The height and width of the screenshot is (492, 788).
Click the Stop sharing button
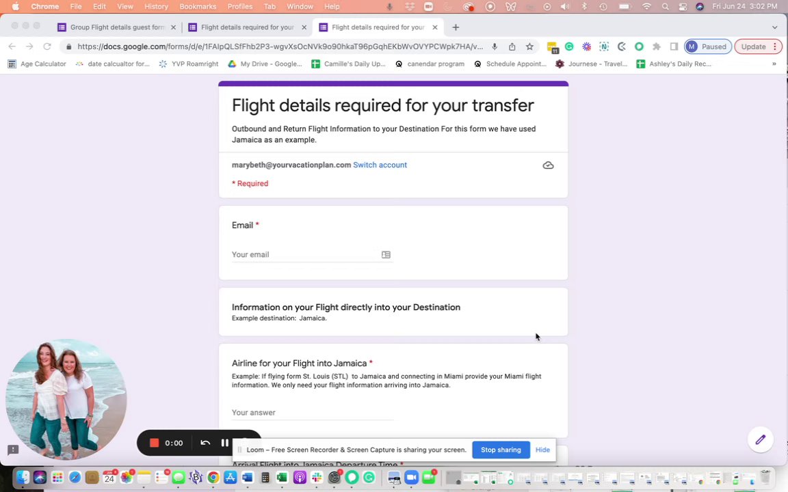pos(501,450)
